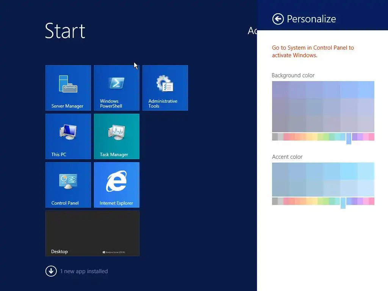Select light blue hue on Accent color strip
Viewport: 388px width, 291px height.
343,203
